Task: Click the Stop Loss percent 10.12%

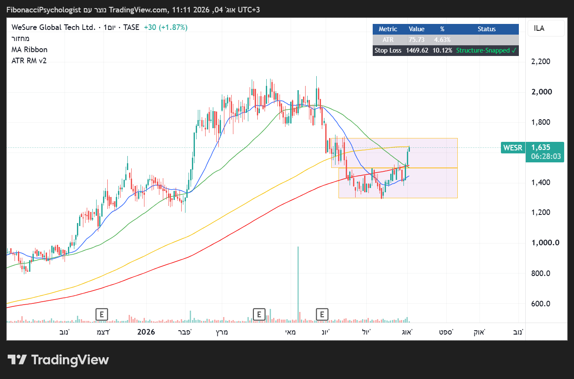Action: pos(442,50)
